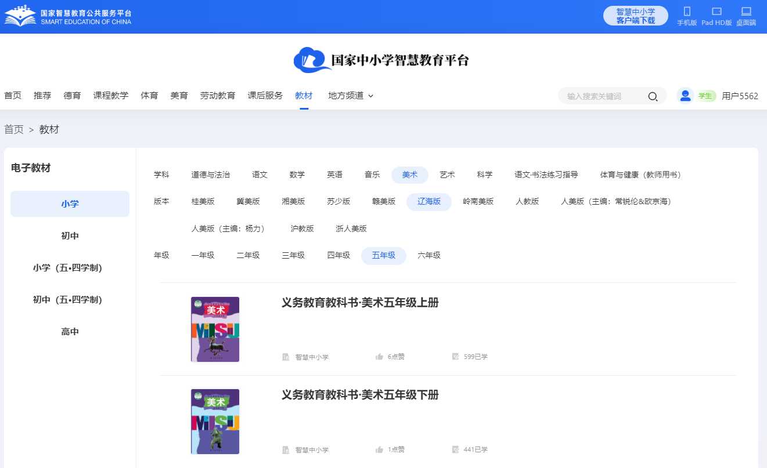Choose subject 英语
Screen dimensions: 767x468
[334, 175]
